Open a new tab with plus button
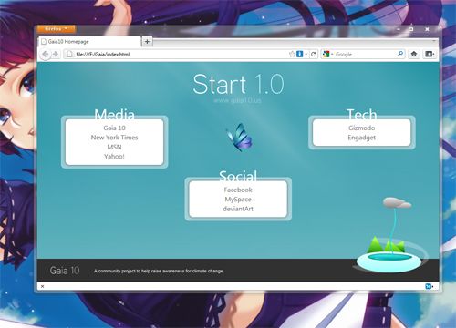 click(x=147, y=41)
